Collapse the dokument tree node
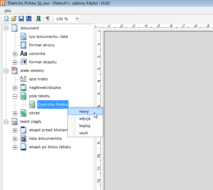The width and height of the screenshot is (213, 190). (6, 28)
